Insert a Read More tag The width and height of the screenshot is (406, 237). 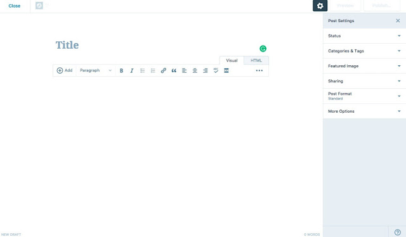click(226, 70)
